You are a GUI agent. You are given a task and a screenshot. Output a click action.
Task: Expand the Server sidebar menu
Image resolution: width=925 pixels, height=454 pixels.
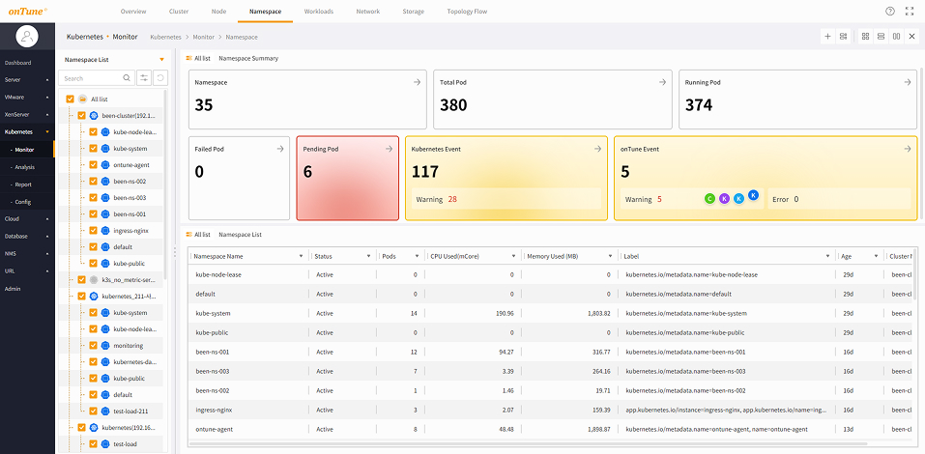click(x=27, y=79)
